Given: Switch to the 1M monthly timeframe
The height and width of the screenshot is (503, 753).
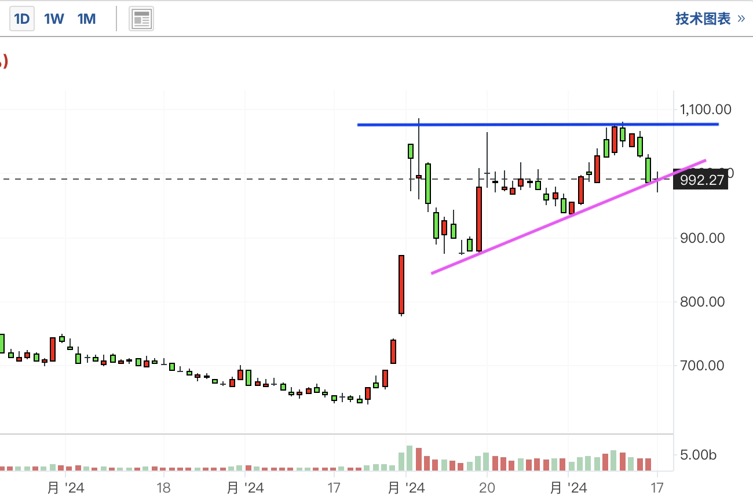Looking at the screenshot, I should pyautogui.click(x=86, y=19).
